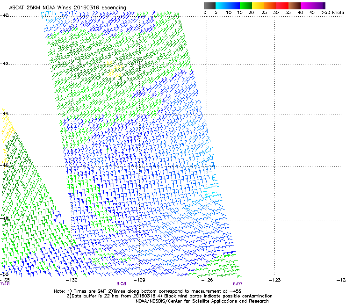Click the dark purple 45-50 knots segment

(x=319, y=6)
